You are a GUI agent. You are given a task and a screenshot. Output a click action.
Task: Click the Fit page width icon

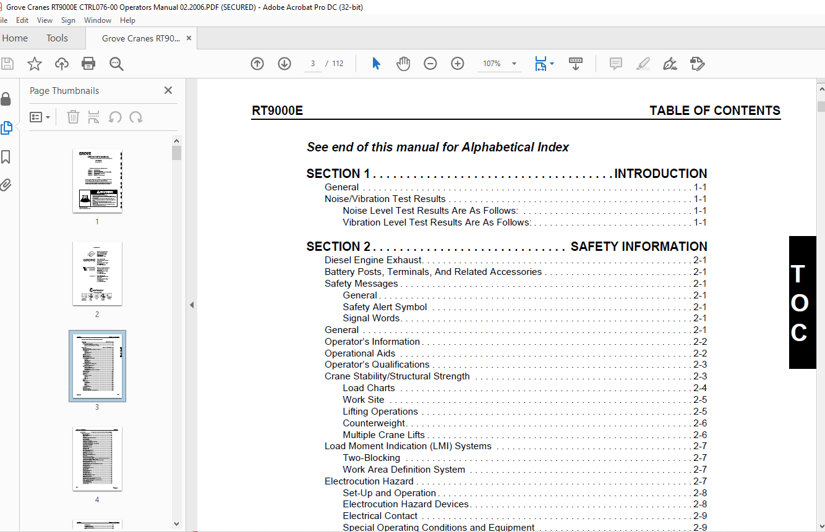(541, 64)
